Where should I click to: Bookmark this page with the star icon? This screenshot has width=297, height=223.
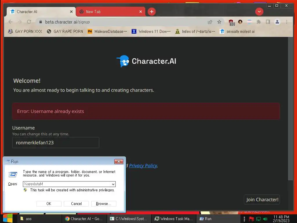point(219,22)
